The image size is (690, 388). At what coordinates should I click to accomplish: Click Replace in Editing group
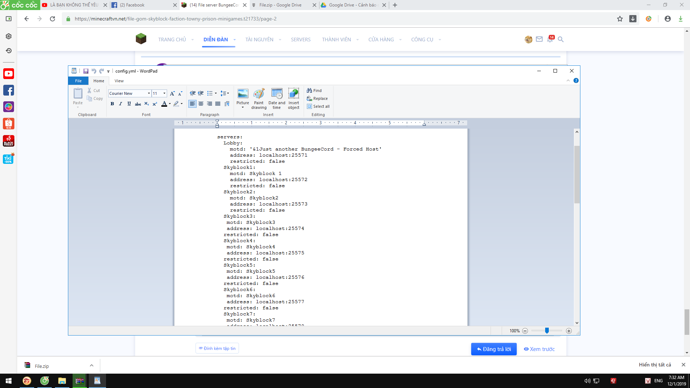tap(317, 98)
